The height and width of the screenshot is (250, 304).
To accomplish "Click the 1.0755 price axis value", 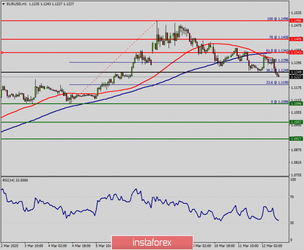I will click(296, 175).
